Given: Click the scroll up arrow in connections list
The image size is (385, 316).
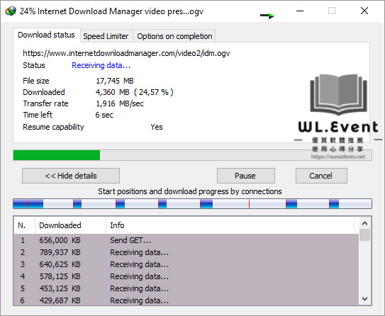Looking at the screenshot, I should point(364,223).
